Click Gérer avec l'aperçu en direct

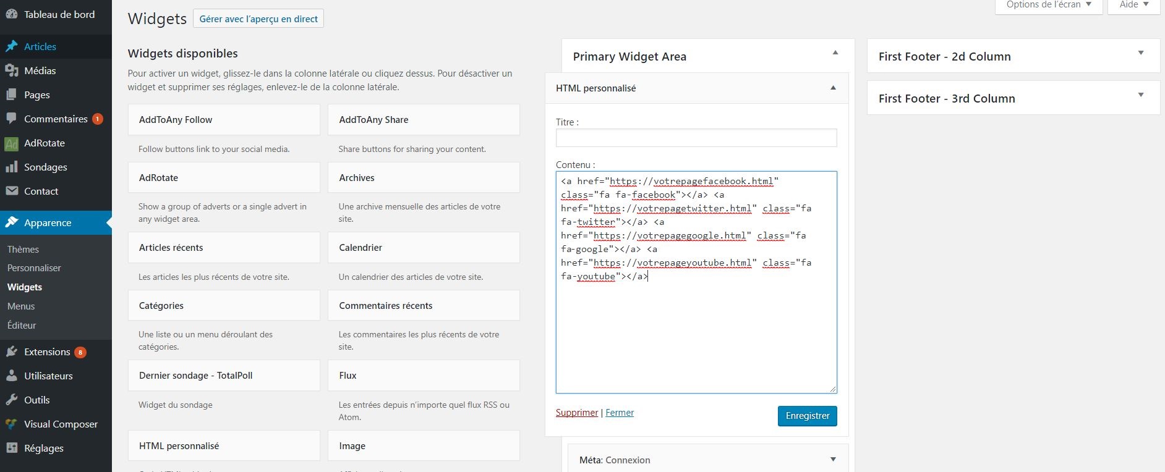pyautogui.click(x=258, y=19)
